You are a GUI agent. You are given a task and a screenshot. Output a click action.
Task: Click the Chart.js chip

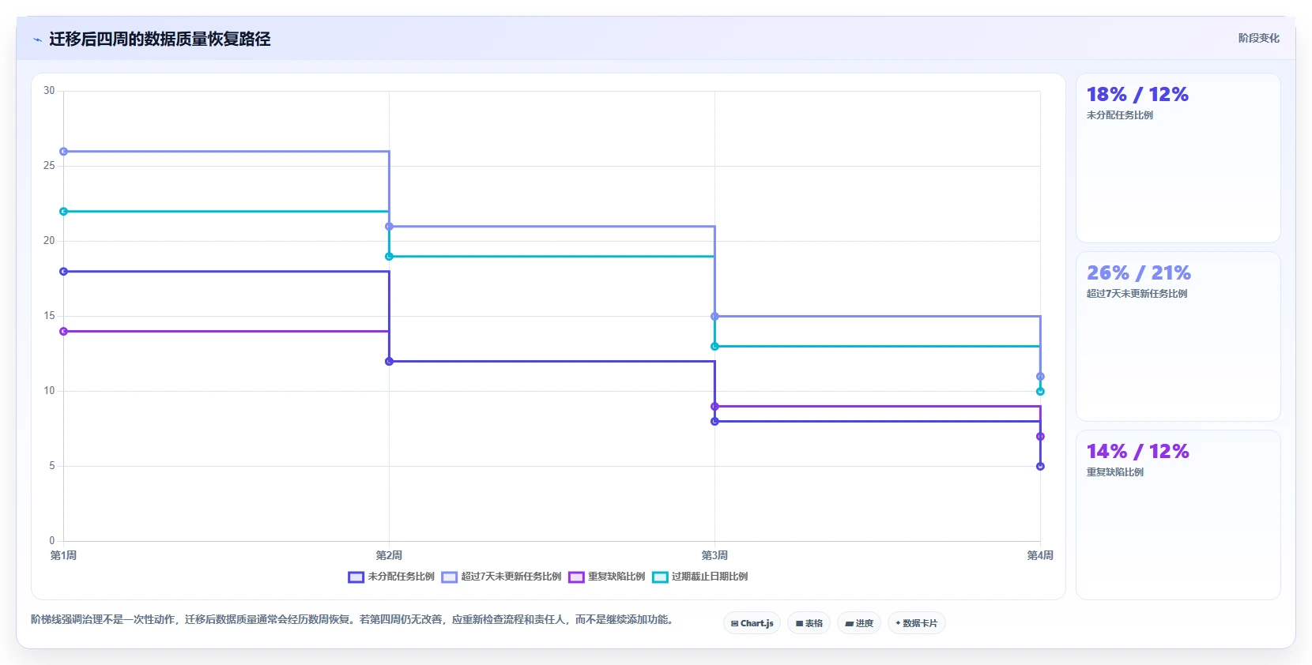(x=752, y=623)
